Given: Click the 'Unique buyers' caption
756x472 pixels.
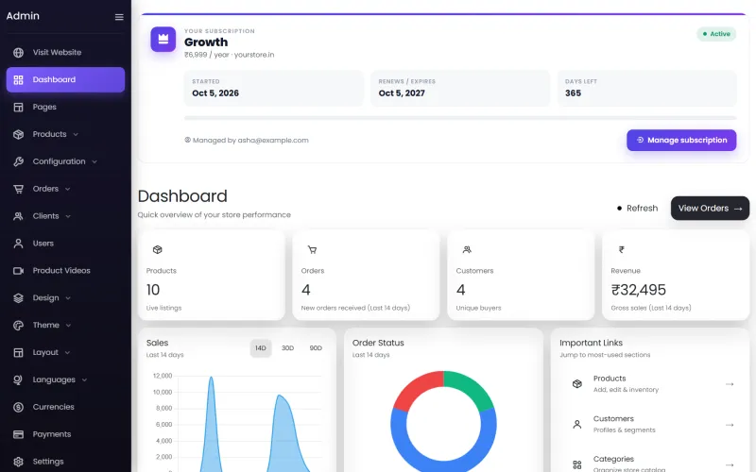Looking at the screenshot, I should (478, 309).
